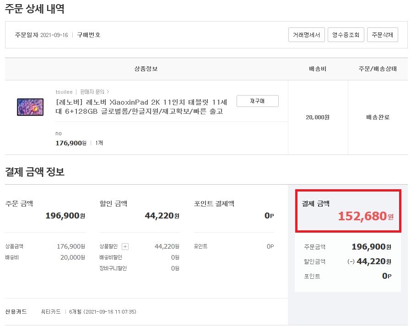Click the 거래명세서 button
Screen dimensions: 411x330
click(306, 35)
